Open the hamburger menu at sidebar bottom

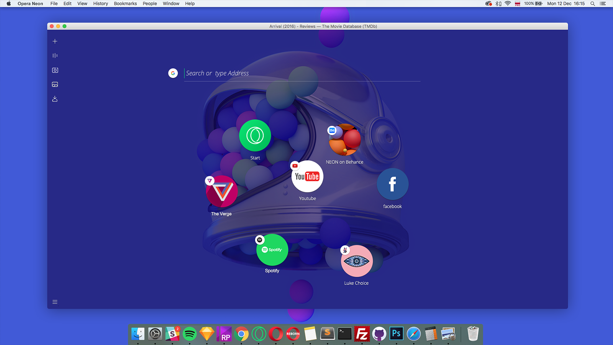(x=55, y=302)
